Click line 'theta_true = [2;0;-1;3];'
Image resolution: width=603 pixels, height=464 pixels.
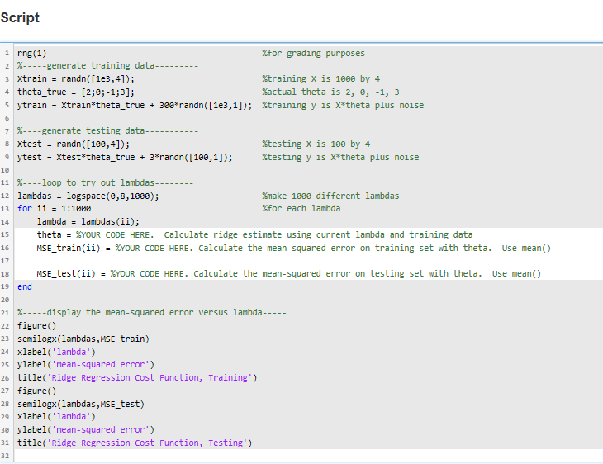[76, 92]
